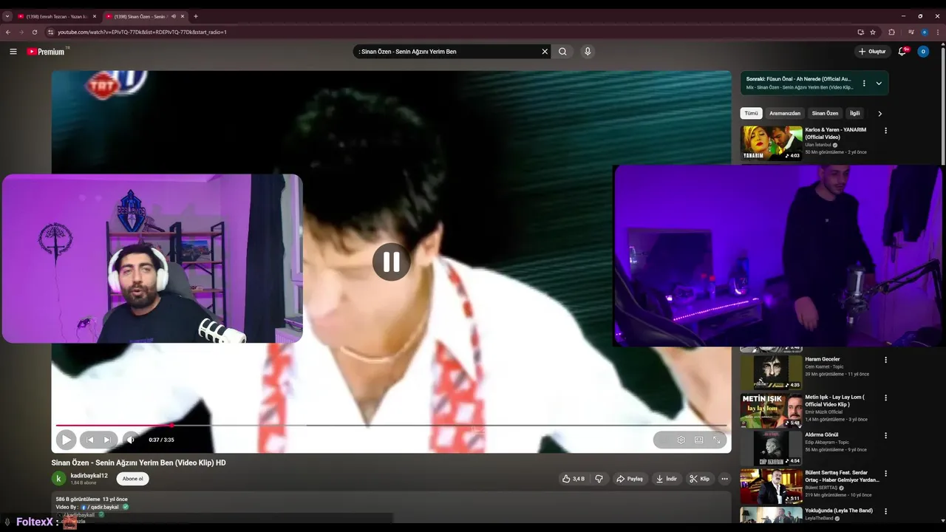Share the video via Paylaş
Screen dimensions: 946x532
tap(630, 479)
